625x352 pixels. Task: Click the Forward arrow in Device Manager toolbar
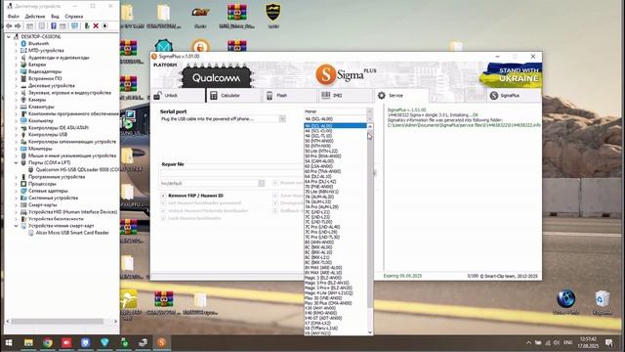click(18, 26)
